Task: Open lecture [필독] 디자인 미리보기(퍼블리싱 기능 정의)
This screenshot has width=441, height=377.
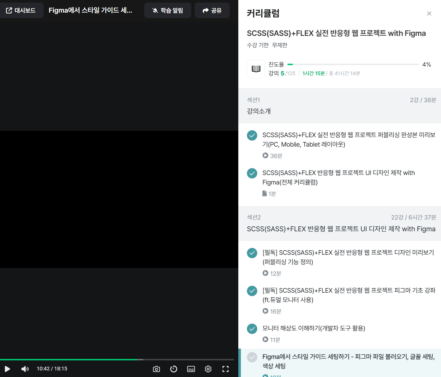Action: [348, 257]
